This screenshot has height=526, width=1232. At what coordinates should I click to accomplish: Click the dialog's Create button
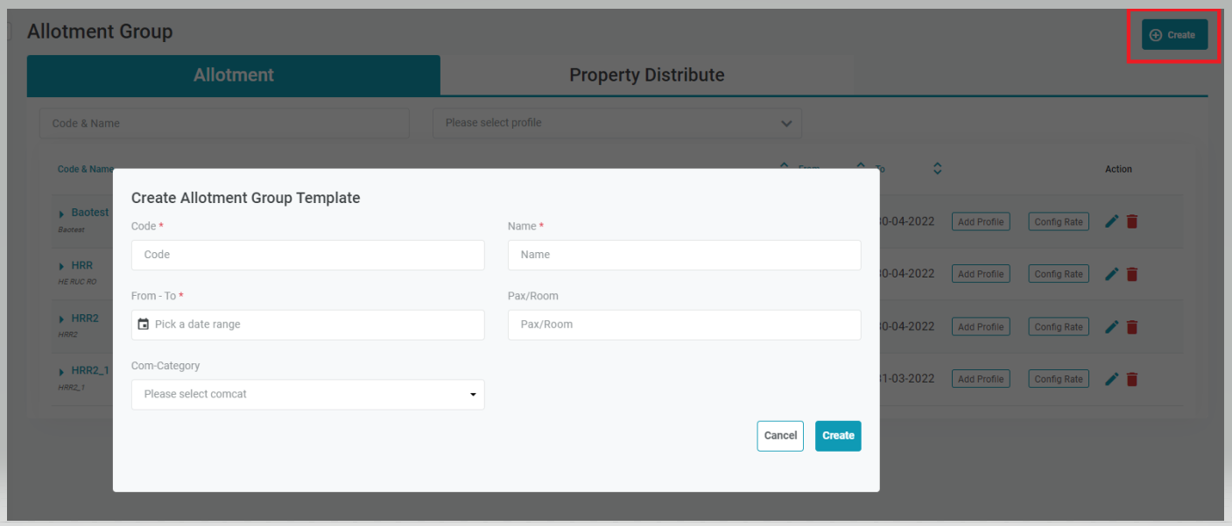[x=838, y=436]
